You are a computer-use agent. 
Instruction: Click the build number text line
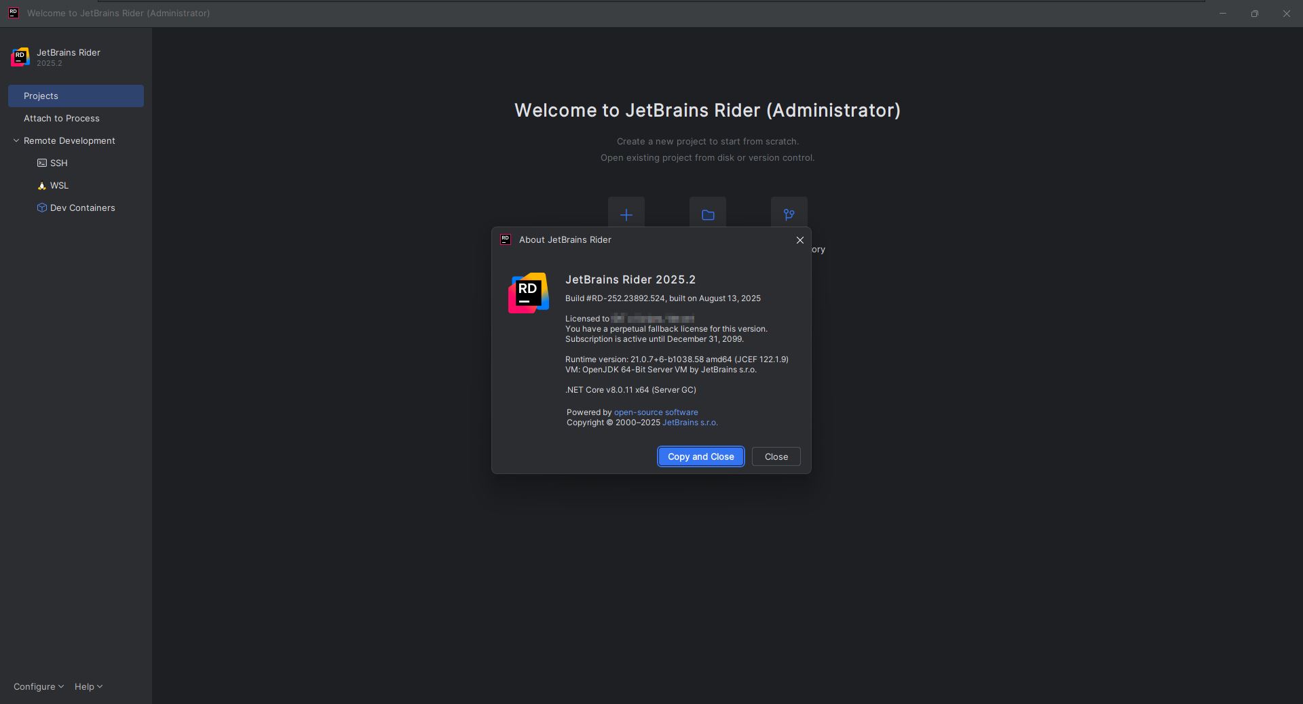click(x=663, y=298)
